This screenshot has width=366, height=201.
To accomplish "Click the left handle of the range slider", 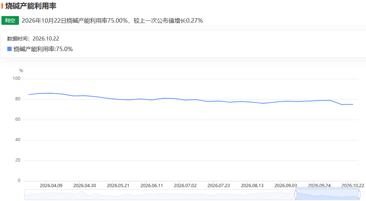I will pos(296,194).
